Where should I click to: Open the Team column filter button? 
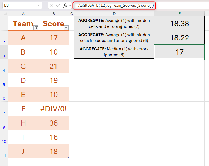[x=36, y=28]
